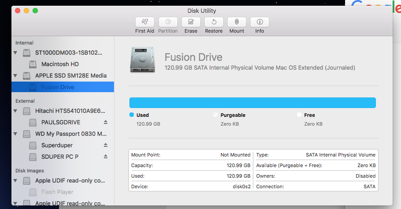Image resolution: width=401 pixels, height=209 pixels.
Task: Click the Flash Player disk image icon
Action: [x=33, y=192]
